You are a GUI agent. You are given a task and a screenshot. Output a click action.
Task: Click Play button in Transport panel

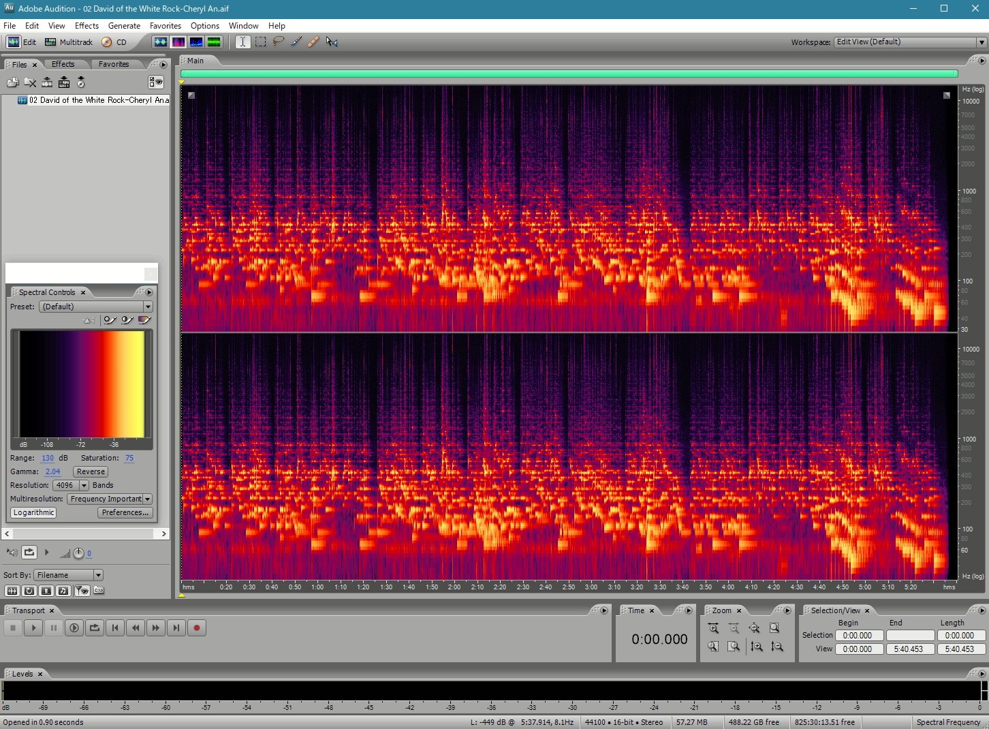click(33, 628)
